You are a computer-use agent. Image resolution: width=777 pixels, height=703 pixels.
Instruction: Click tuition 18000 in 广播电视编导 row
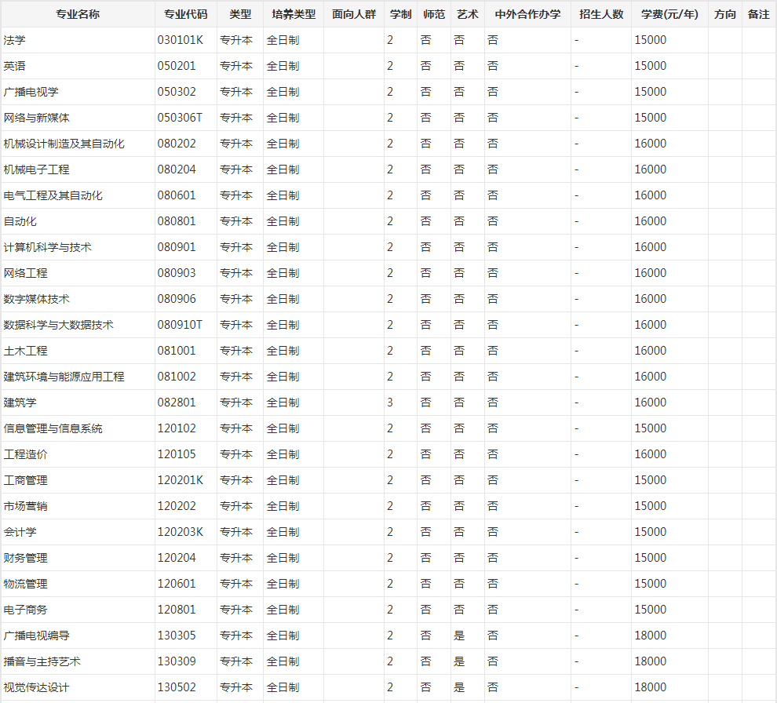(x=650, y=635)
